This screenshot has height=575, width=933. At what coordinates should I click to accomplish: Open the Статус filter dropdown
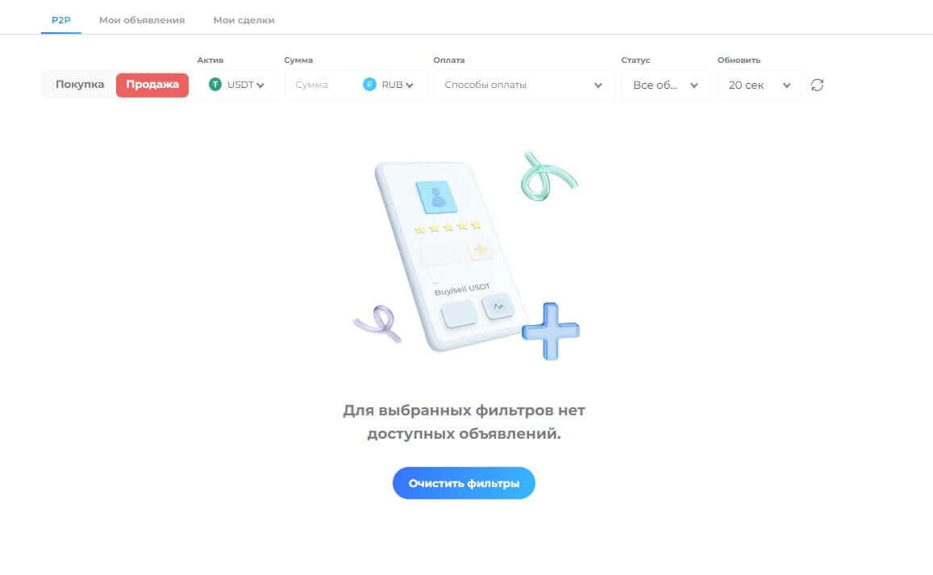coord(665,85)
